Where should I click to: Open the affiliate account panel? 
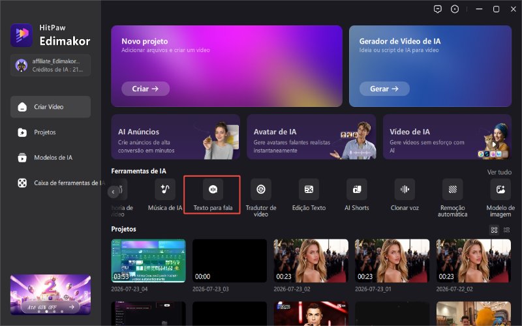(50, 65)
